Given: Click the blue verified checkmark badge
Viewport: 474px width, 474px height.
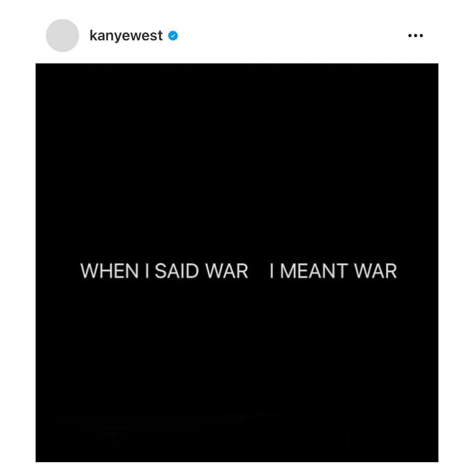Looking at the screenshot, I should click(173, 36).
